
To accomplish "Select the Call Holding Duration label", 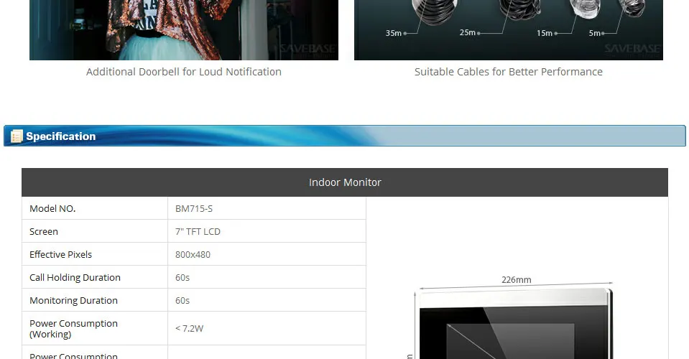I will click(75, 277).
